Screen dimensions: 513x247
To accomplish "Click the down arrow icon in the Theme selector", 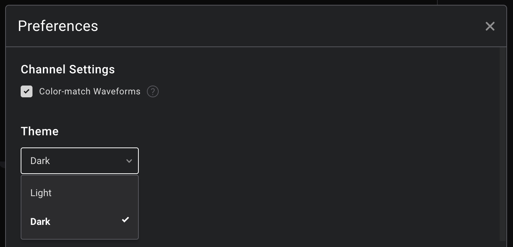I will (129, 161).
